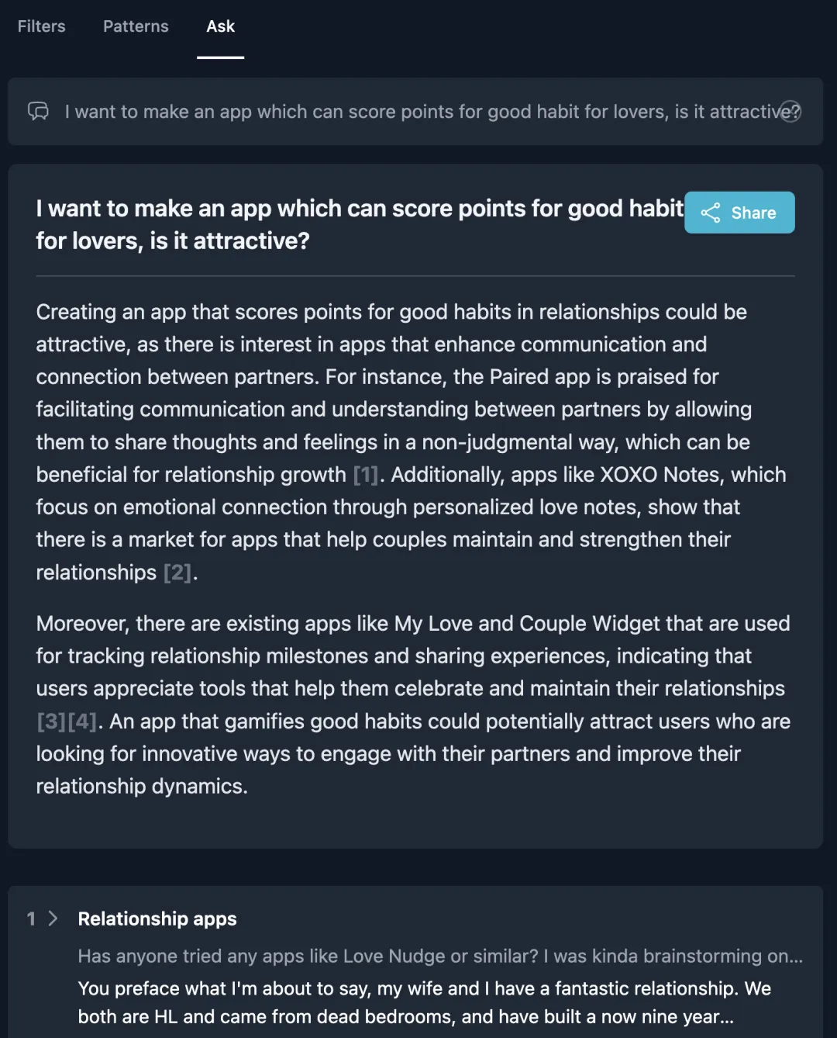Click result number 1 label
The width and height of the screenshot is (837, 1038).
[31, 919]
